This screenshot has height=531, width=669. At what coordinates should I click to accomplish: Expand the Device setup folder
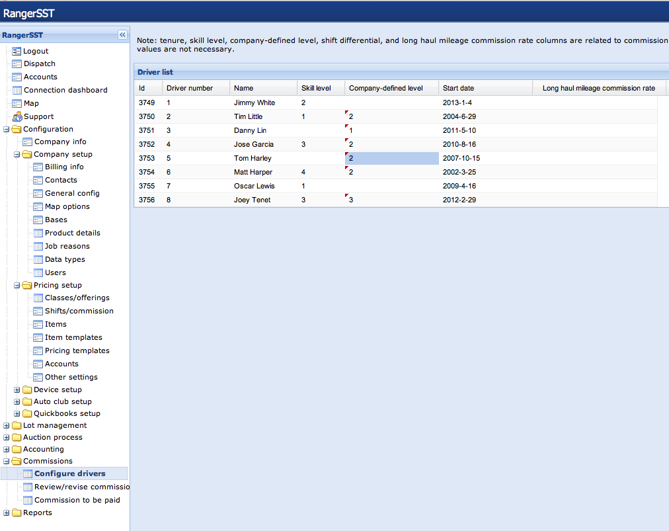tap(17, 390)
